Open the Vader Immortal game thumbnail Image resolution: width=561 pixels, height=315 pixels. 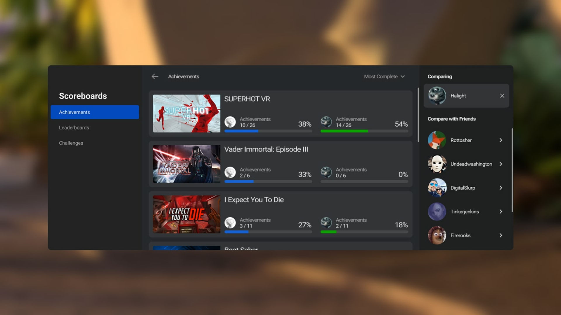click(x=186, y=164)
